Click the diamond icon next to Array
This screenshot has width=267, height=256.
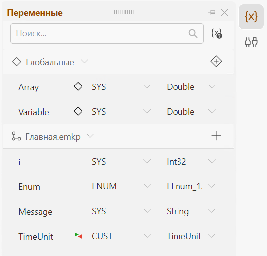pos(78,86)
